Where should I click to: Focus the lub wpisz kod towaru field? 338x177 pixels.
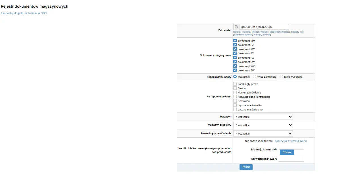point(291,159)
